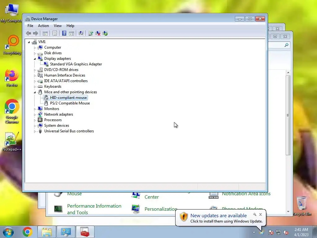
Task: Open the View menu
Action: click(x=58, y=26)
